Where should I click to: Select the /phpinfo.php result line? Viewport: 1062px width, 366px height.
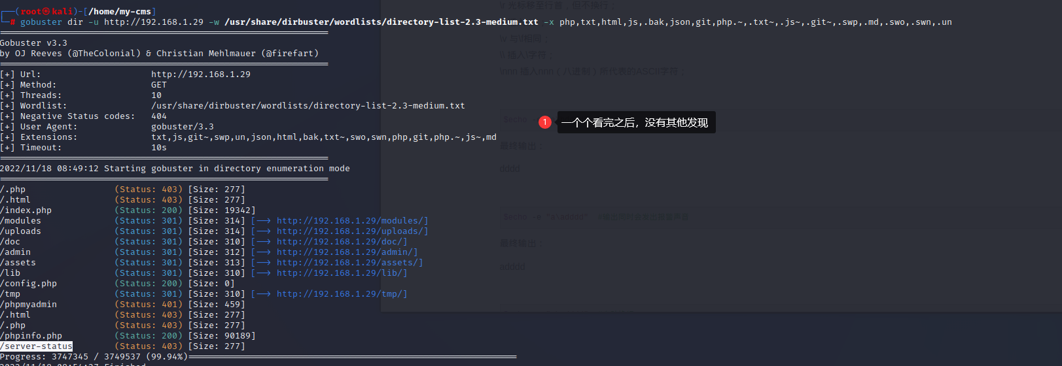point(128,336)
